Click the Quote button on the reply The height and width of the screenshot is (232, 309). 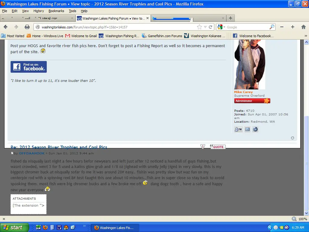tap(218, 147)
